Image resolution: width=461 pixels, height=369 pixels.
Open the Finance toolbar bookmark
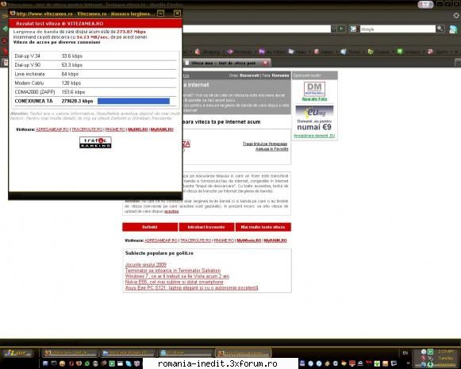pyautogui.click(x=379, y=52)
